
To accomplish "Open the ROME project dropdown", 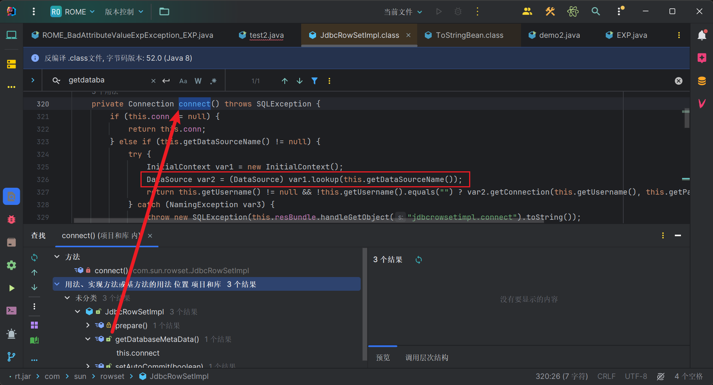I will pos(73,12).
